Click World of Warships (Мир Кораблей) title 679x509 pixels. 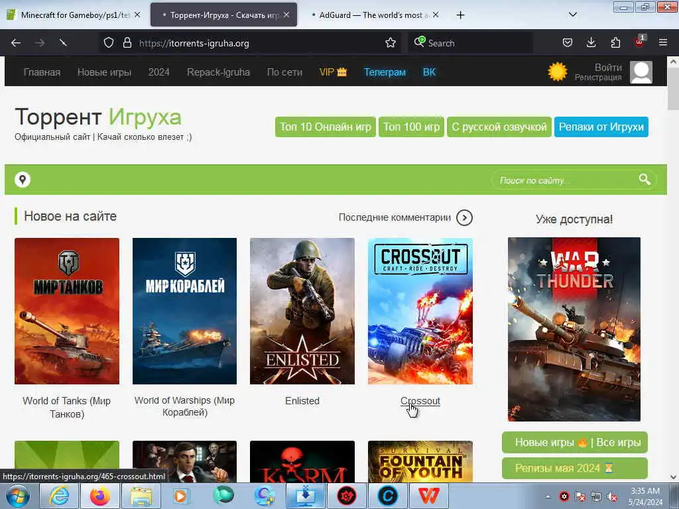point(184,406)
